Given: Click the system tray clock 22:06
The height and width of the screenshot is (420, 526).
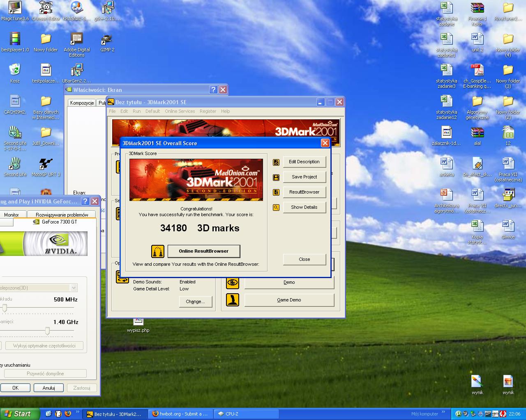Looking at the screenshot, I should 514,414.
